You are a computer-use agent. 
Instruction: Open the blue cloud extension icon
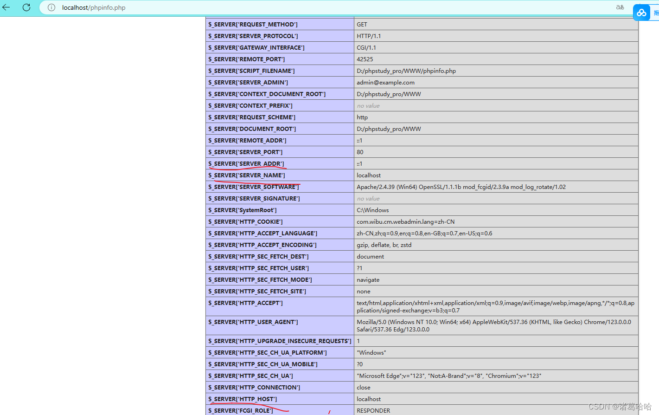(x=642, y=13)
